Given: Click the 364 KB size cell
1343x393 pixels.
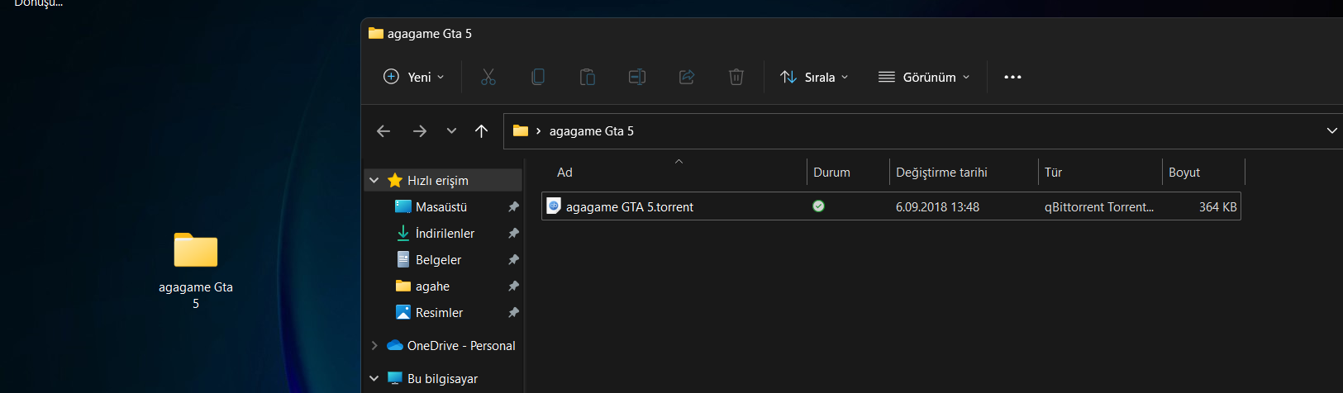Looking at the screenshot, I should coord(1218,207).
